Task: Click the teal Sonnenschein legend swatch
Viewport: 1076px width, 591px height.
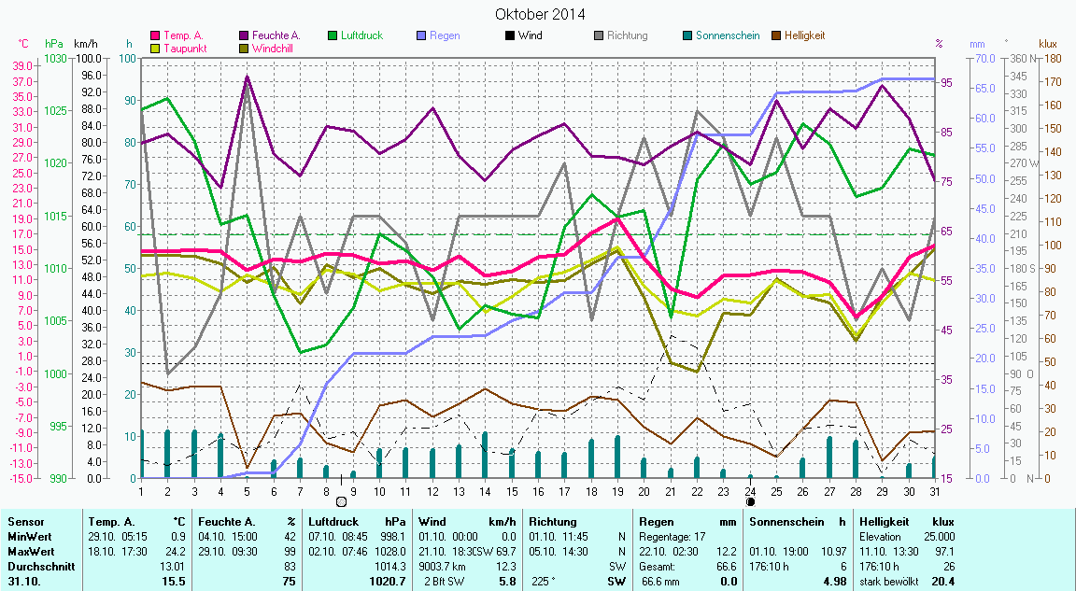Action: [687, 36]
